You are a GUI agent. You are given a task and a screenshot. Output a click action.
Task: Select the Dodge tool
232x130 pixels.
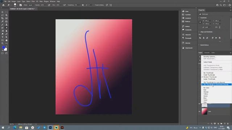[3, 34]
